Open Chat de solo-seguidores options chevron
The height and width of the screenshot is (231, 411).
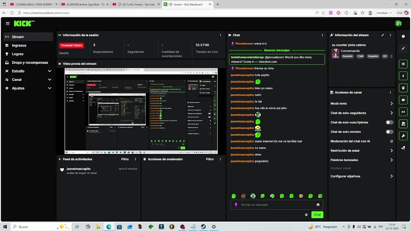pos(392,113)
